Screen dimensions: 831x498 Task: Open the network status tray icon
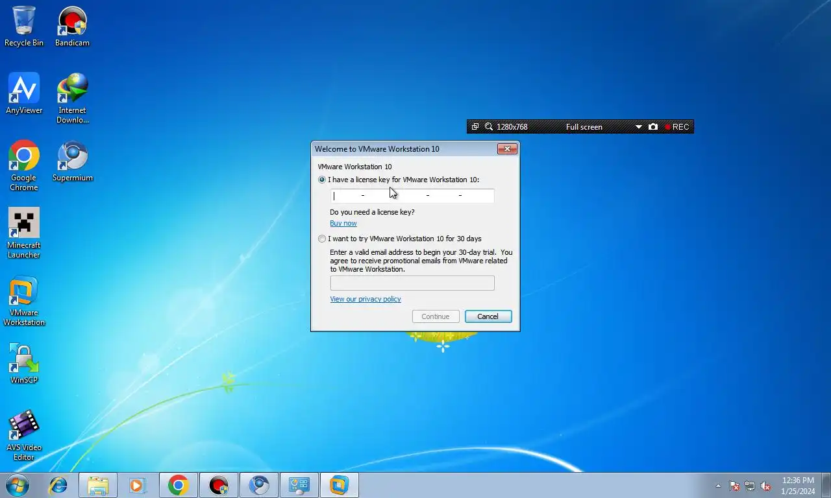pyautogui.click(x=750, y=486)
